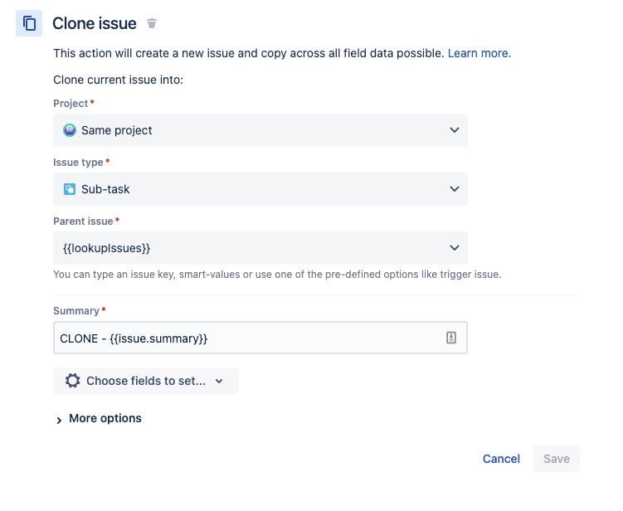Open the Parent issue dropdown chevron
The image size is (623, 511).
pyautogui.click(x=454, y=248)
